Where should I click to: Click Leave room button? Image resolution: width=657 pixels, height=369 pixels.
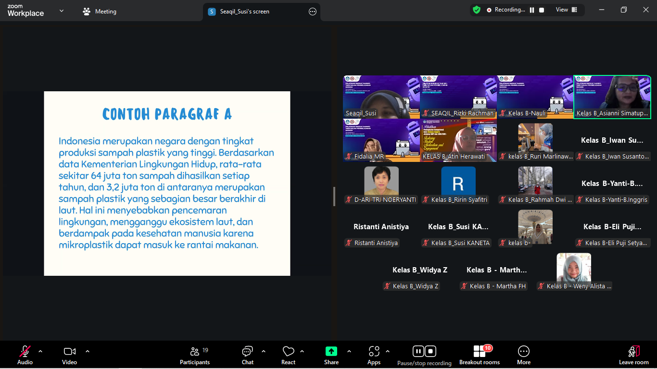click(x=633, y=355)
